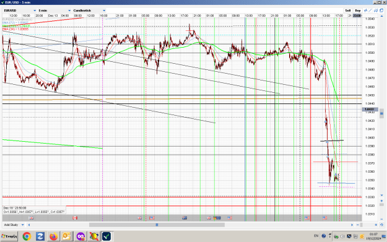Click the speaker volume tray icon

[342, 236]
